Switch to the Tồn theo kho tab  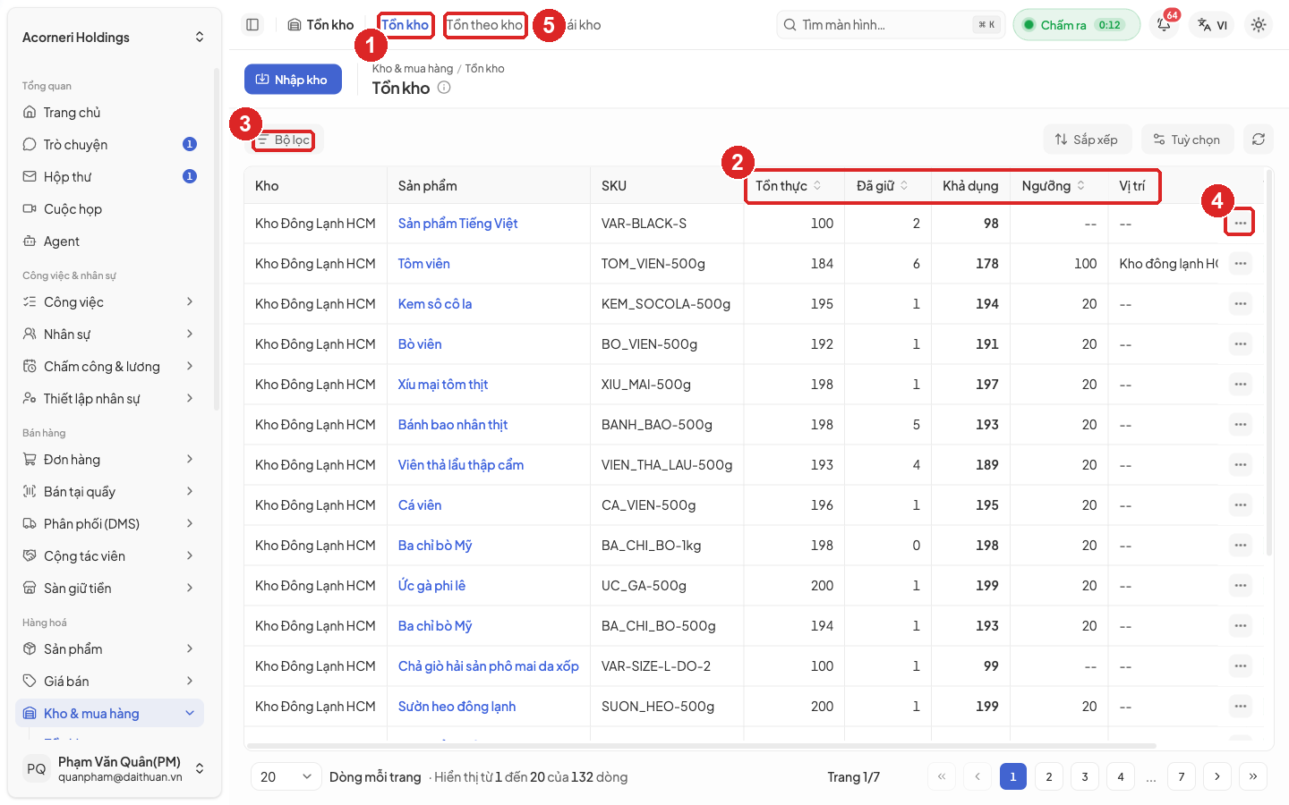[x=484, y=25]
